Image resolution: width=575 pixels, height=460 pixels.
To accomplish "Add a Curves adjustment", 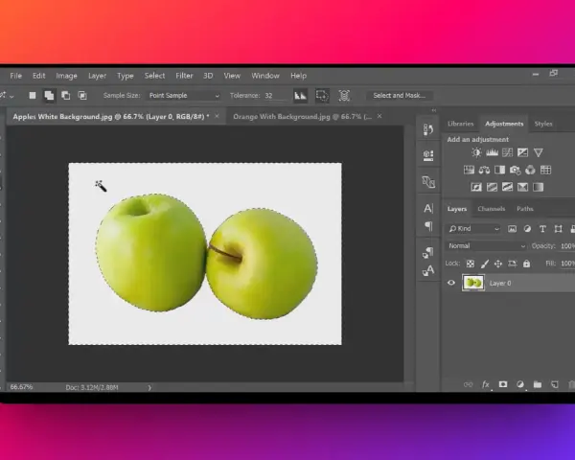I will (507, 152).
